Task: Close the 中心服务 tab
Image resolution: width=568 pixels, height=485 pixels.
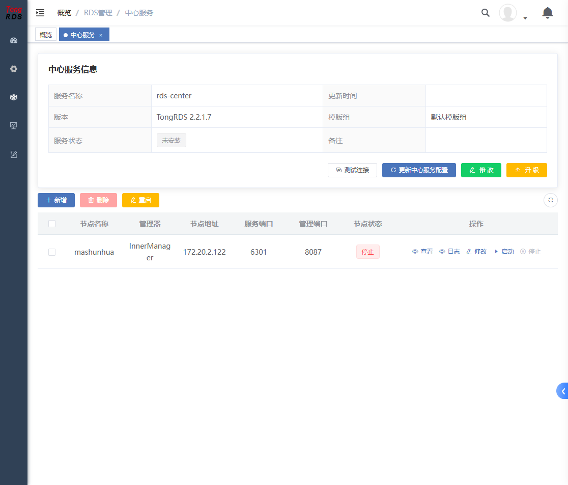Action: click(x=101, y=35)
